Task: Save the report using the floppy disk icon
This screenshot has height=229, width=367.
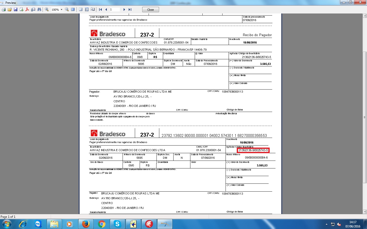Action: [16, 9]
